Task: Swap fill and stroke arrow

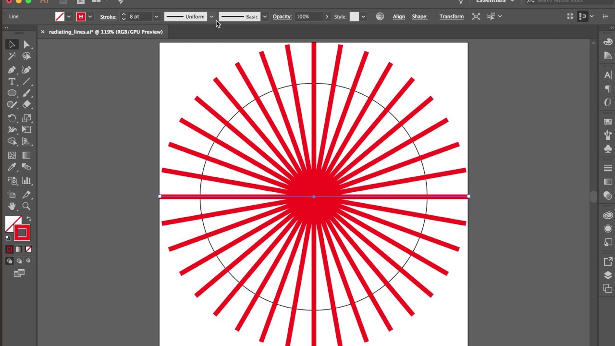Action: [x=29, y=219]
